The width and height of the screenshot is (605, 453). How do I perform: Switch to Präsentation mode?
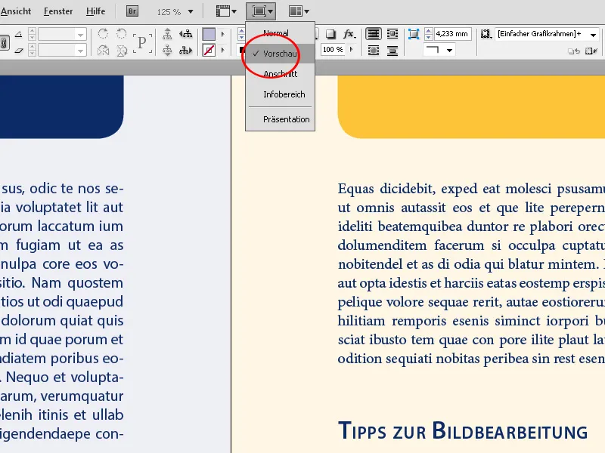click(x=280, y=119)
